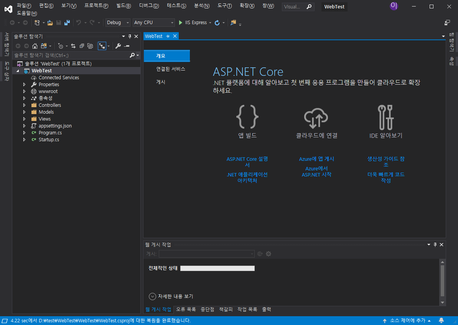Open the Azure에 앱 게시 link

(316, 159)
